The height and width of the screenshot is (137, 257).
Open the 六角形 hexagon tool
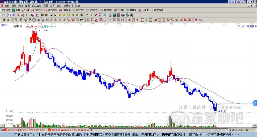click(144, 10)
